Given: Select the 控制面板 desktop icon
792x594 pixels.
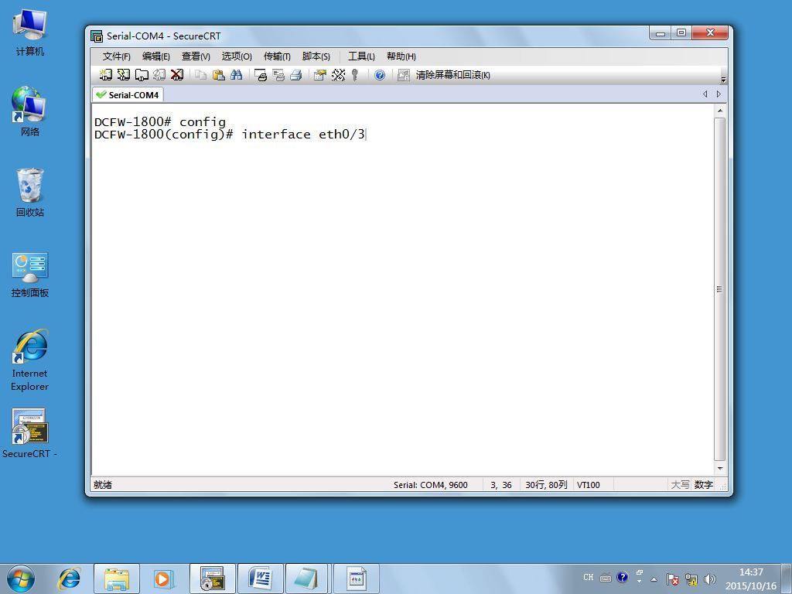Looking at the screenshot, I should coord(30,275).
